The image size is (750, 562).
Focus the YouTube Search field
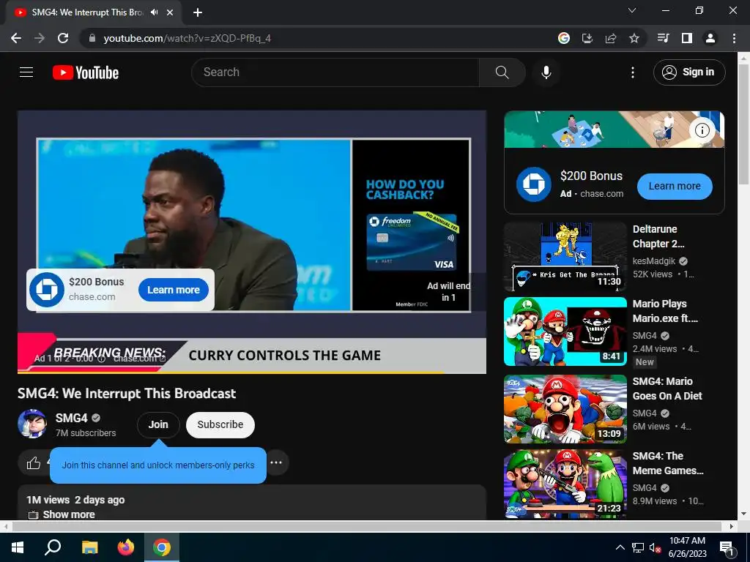pyautogui.click(x=335, y=72)
